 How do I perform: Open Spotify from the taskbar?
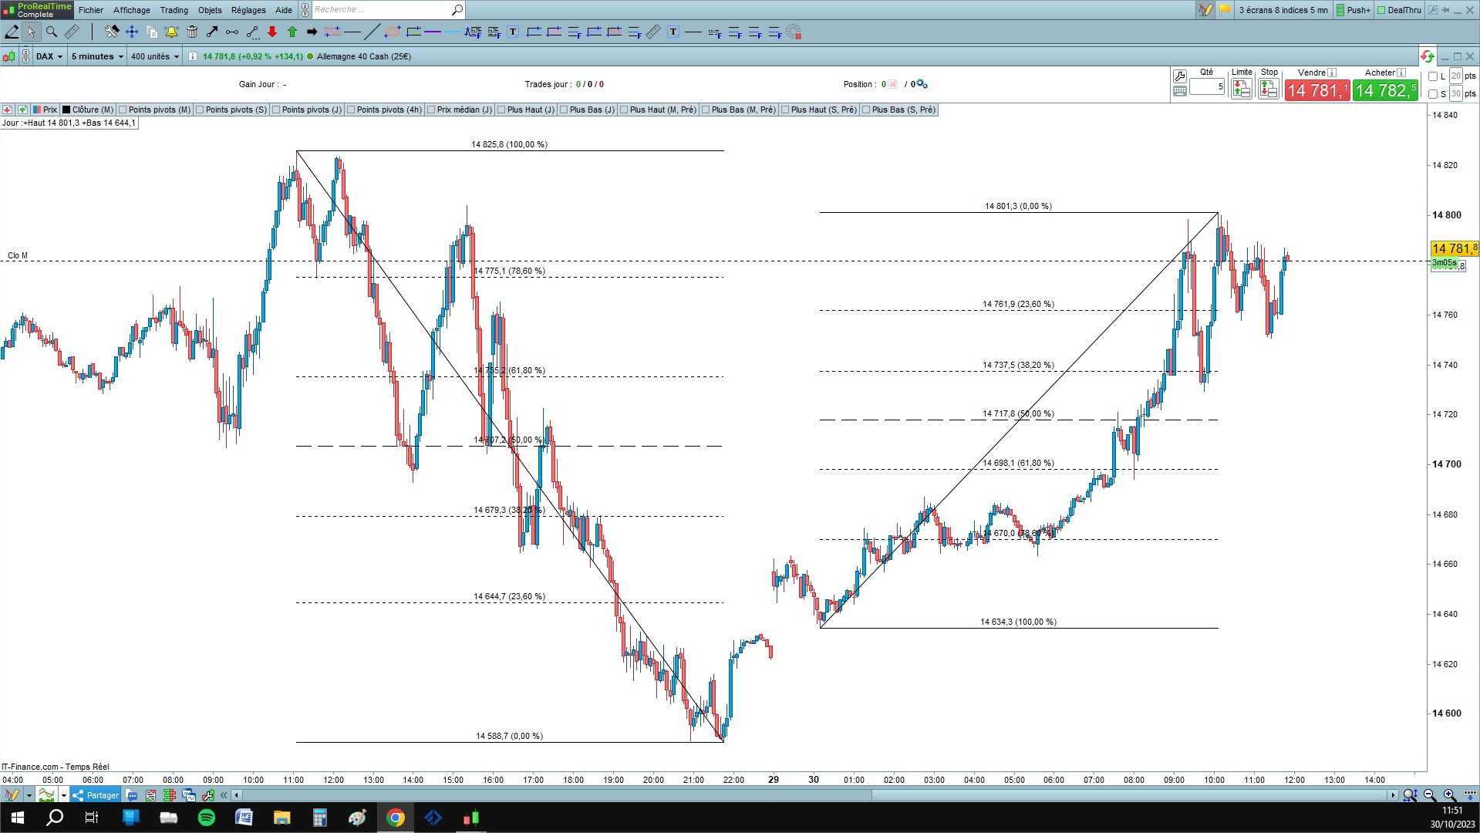[x=207, y=818]
